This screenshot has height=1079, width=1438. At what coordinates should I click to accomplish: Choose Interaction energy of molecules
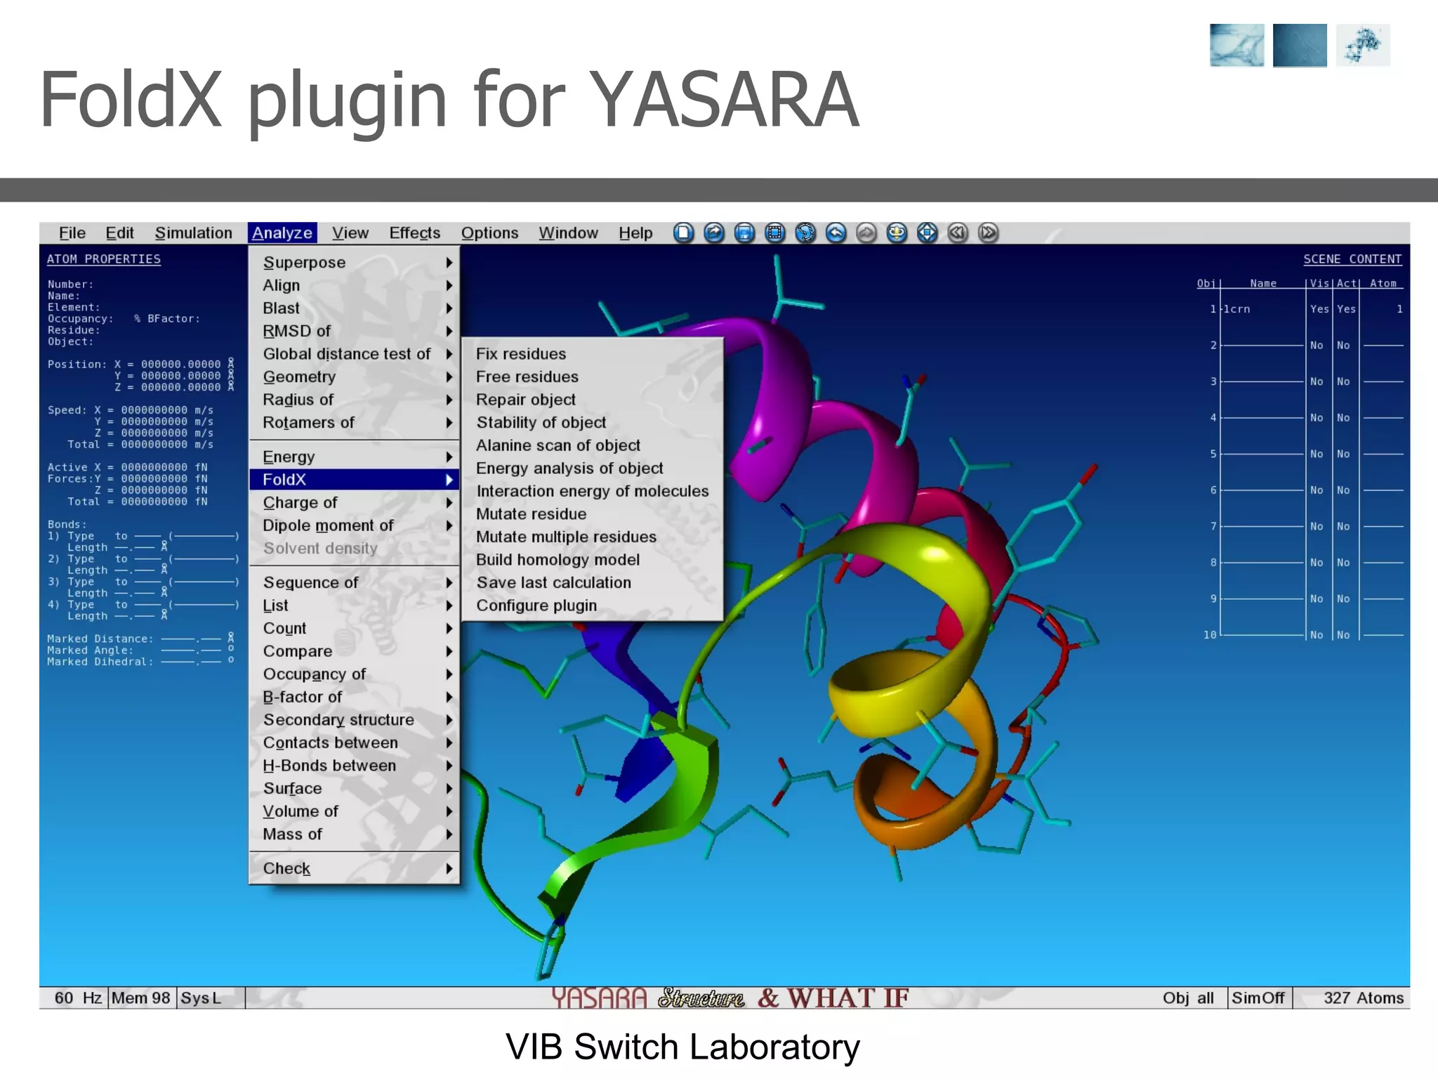tap(593, 491)
